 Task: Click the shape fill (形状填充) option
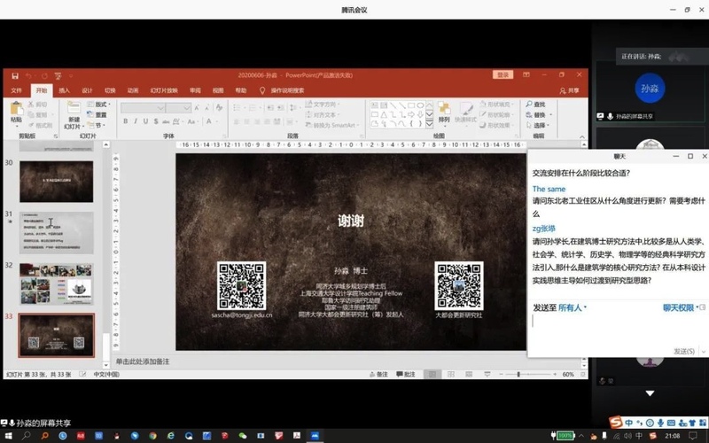click(x=496, y=105)
